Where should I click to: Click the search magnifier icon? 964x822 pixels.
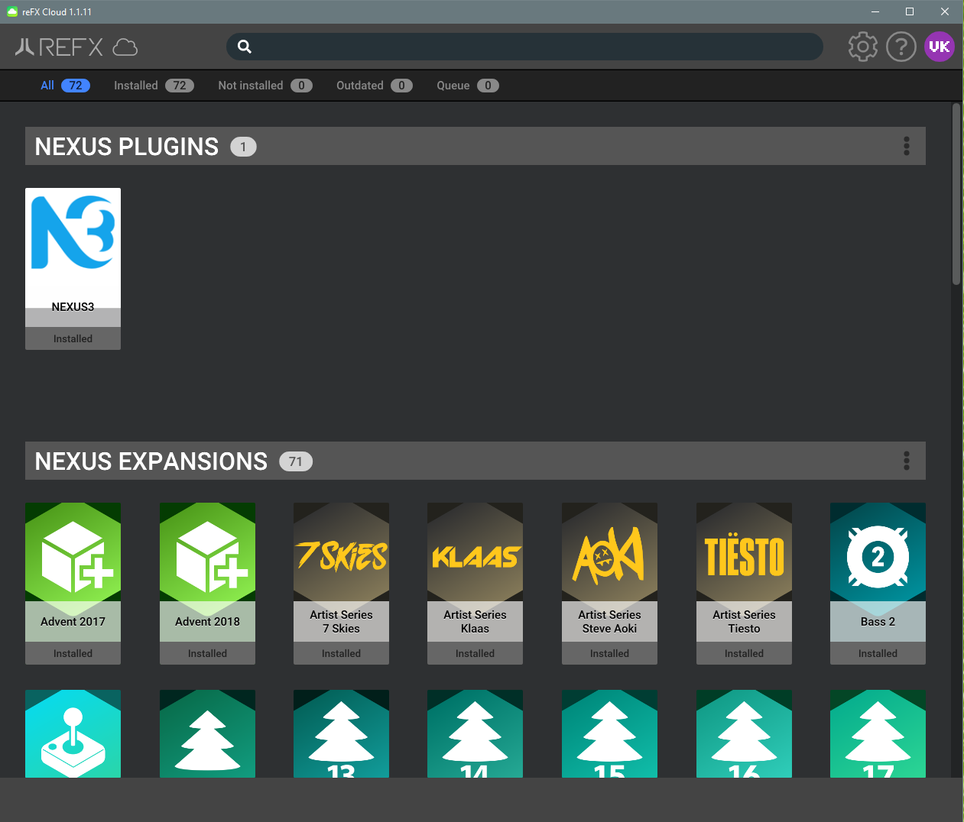tap(245, 47)
